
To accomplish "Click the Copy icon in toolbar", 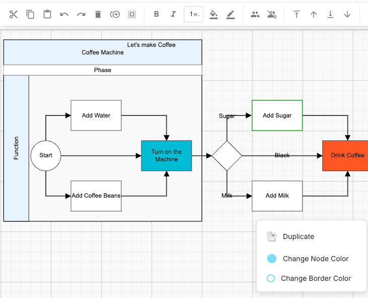I will click(30, 14).
